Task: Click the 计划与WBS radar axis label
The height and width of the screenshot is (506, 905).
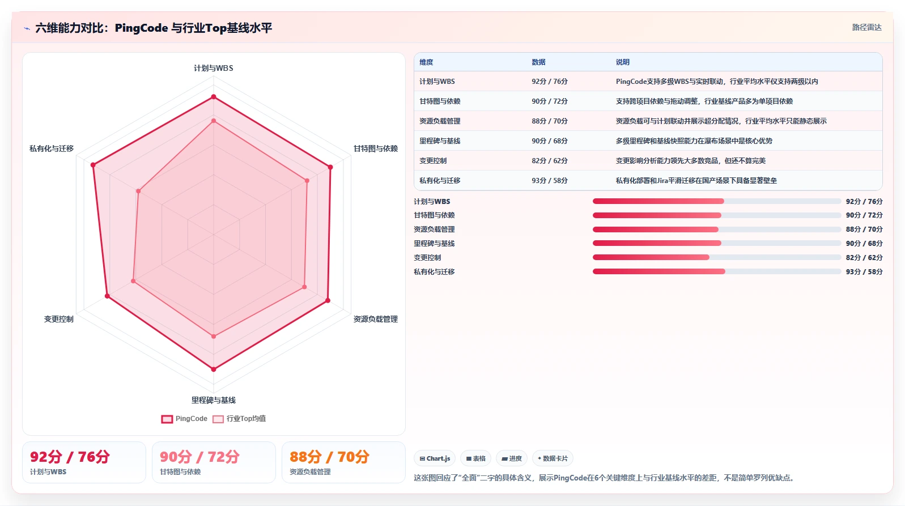Action: click(x=214, y=68)
